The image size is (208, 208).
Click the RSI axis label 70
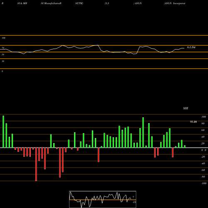[3, 48]
